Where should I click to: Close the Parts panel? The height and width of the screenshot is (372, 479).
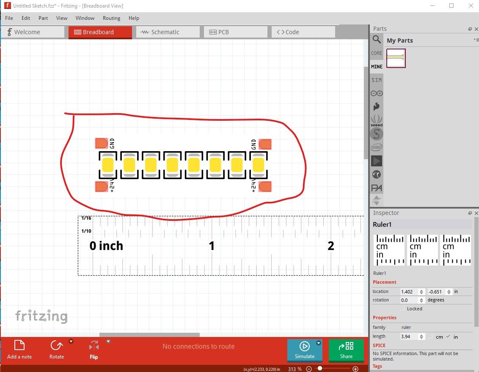coord(476,29)
